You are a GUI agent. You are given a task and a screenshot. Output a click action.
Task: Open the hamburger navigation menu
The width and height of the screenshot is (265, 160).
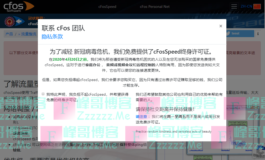pyautogui.click(x=234, y=7)
